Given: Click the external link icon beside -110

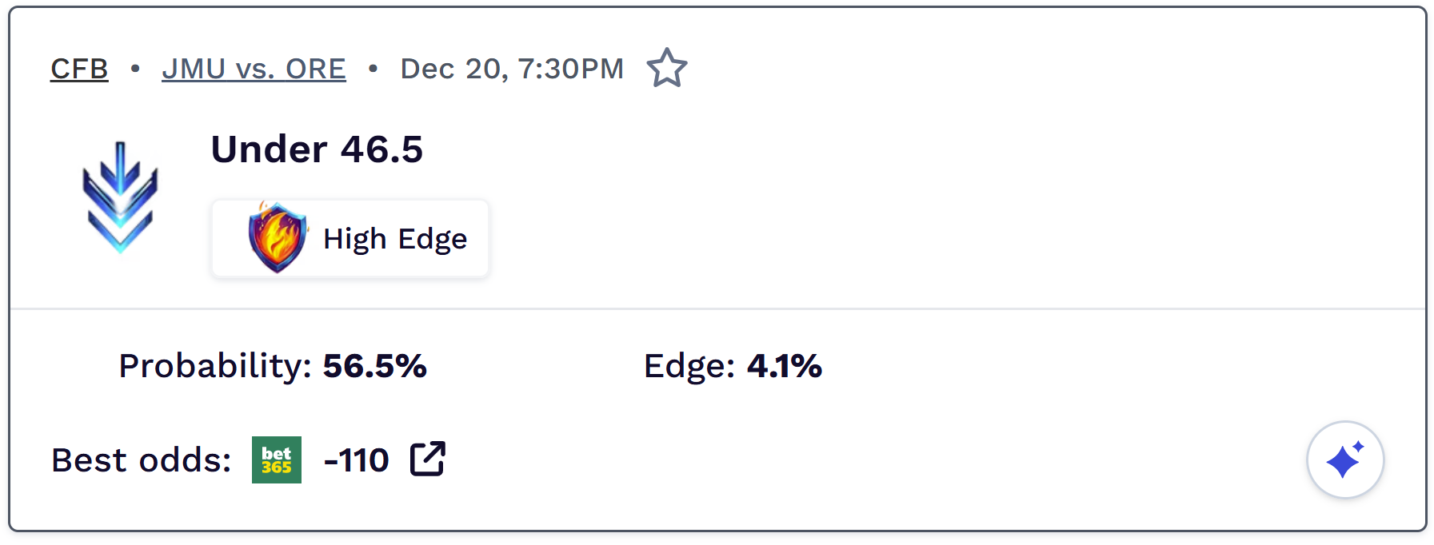Looking at the screenshot, I should coord(428,459).
